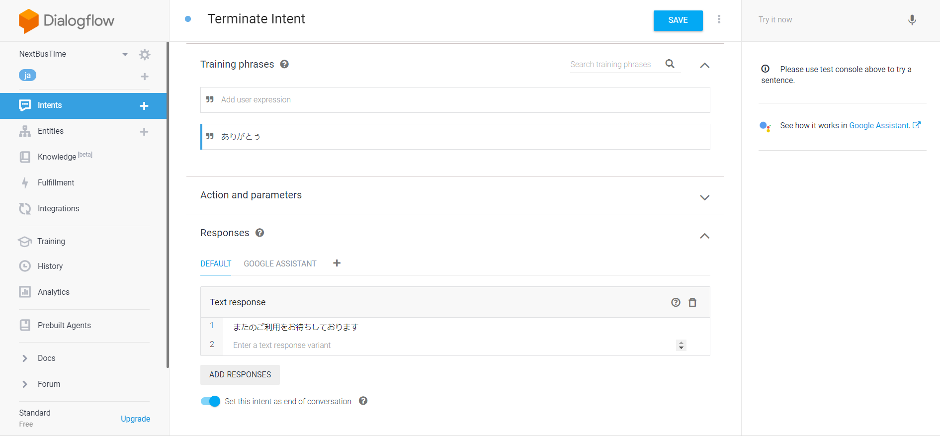Image resolution: width=940 pixels, height=436 pixels.
Task: Collapse the Training phrases section
Action: pyautogui.click(x=704, y=65)
